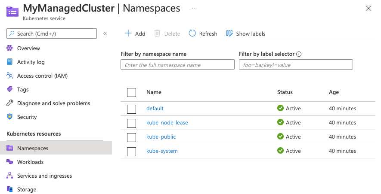
Task: Click the Tags icon
Action: coord(9,89)
